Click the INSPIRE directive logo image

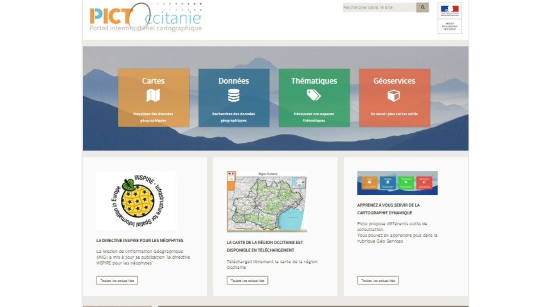click(137, 200)
